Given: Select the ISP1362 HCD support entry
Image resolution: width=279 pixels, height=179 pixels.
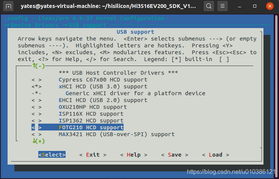Looking at the screenshot, I should [91, 121].
